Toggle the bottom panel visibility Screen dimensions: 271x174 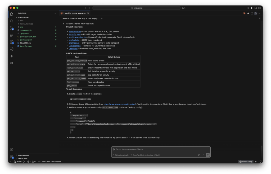pos(256,8)
